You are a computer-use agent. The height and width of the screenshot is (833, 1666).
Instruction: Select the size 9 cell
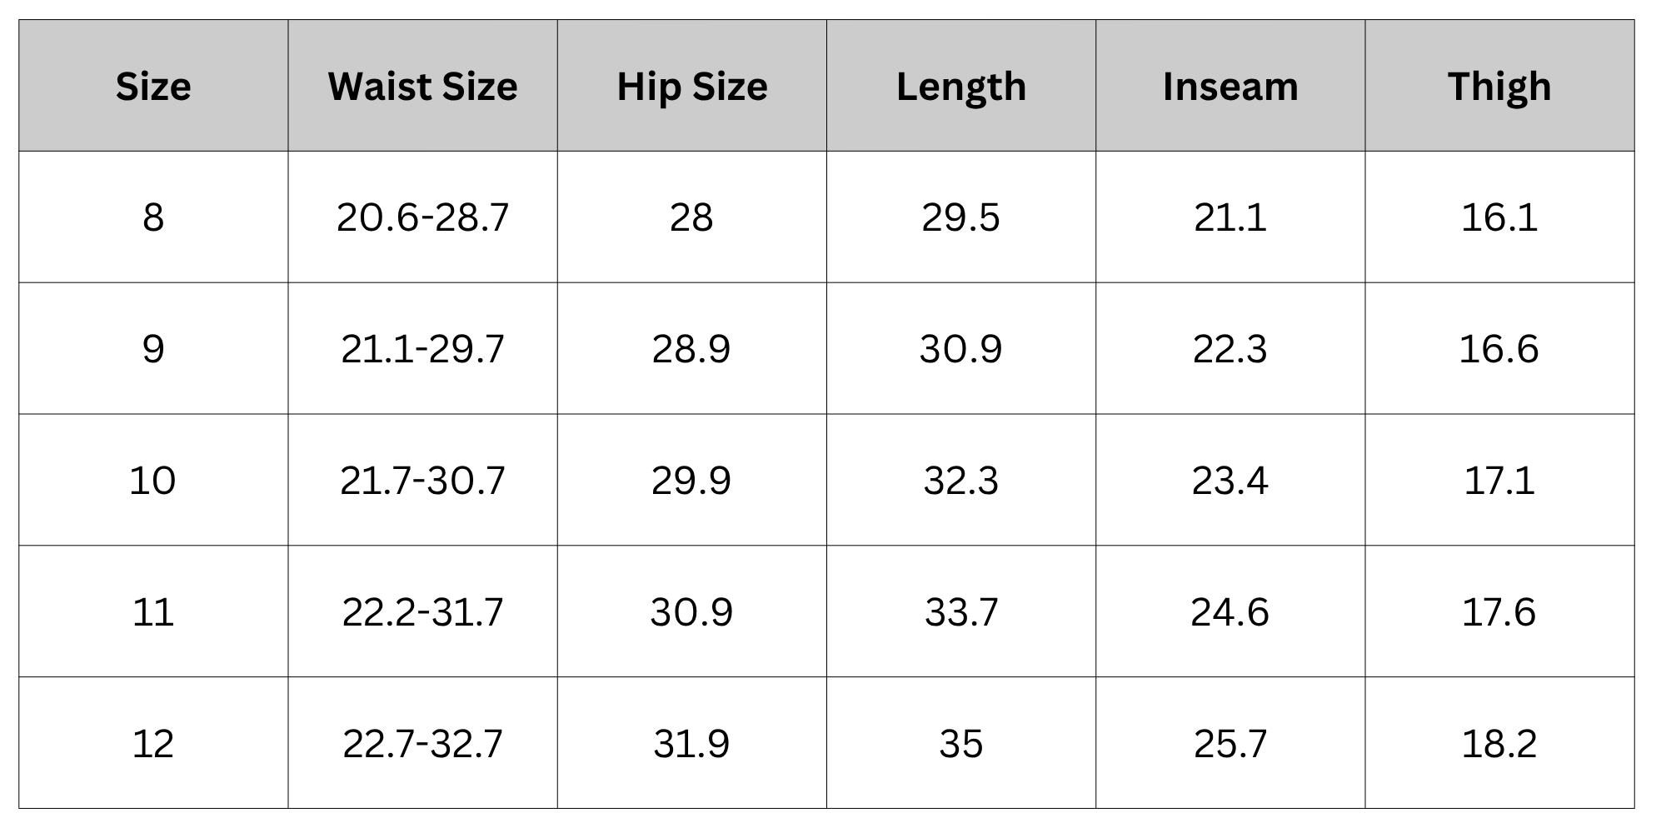(153, 348)
